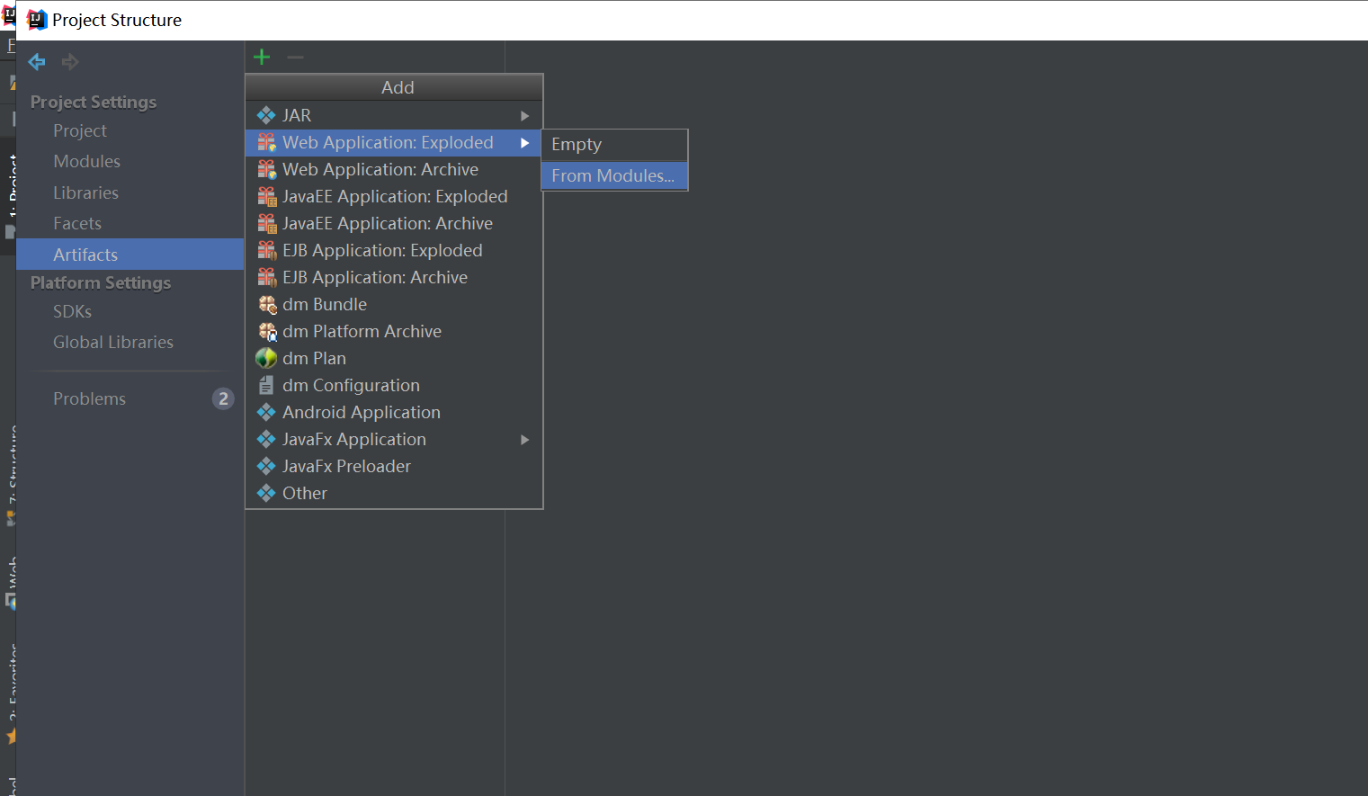Click the Web Application: Archive gift icon
The width and height of the screenshot is (1368, 796).
[x=267, y=169]
